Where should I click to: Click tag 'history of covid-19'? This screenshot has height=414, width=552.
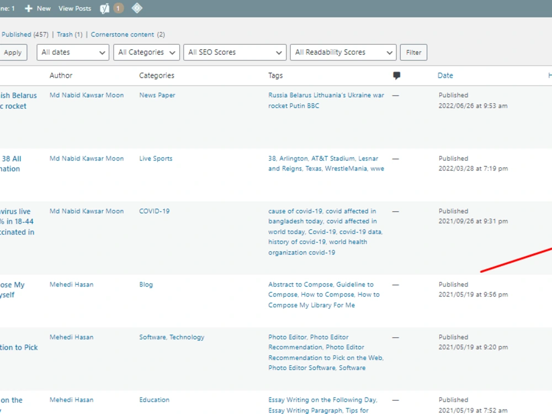pyautogui.click(x=297, y=242)
